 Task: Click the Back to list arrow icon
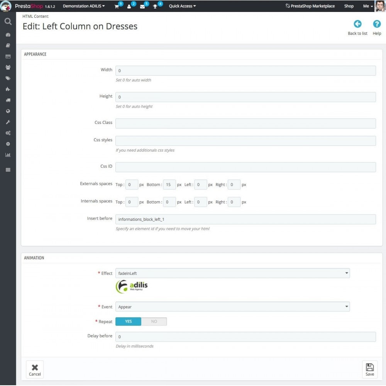pyautogui.click(x=357, y=24)
